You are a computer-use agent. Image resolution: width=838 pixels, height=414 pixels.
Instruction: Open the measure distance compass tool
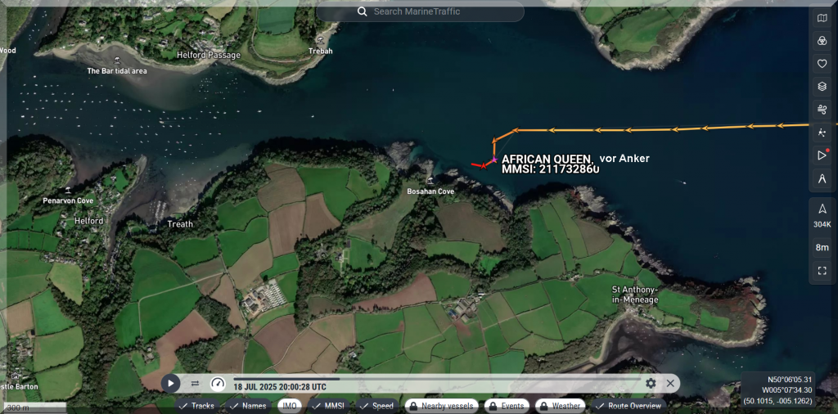tap(822, 178)
